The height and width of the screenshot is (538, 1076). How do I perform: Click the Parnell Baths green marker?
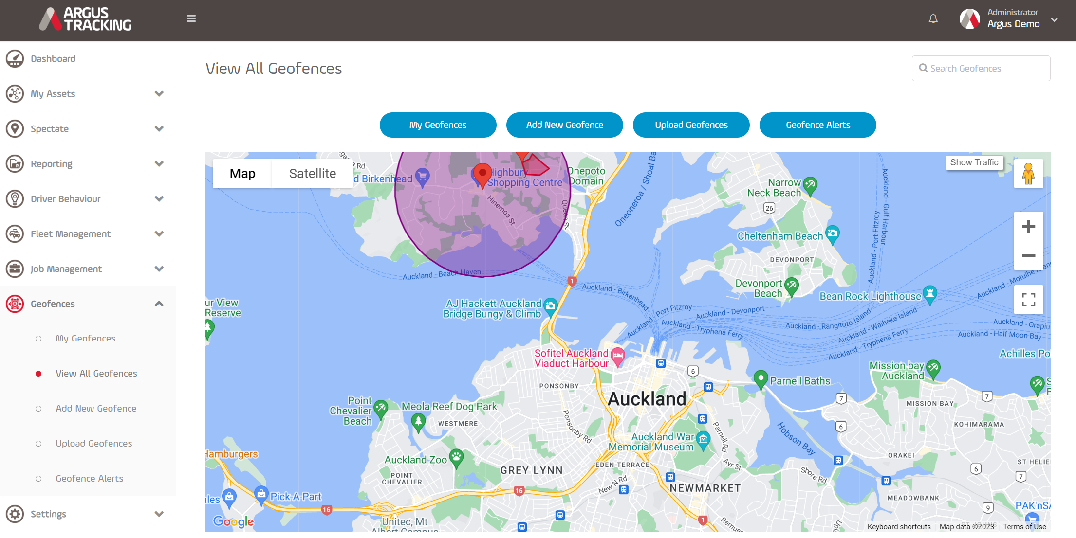pos(761,379)
